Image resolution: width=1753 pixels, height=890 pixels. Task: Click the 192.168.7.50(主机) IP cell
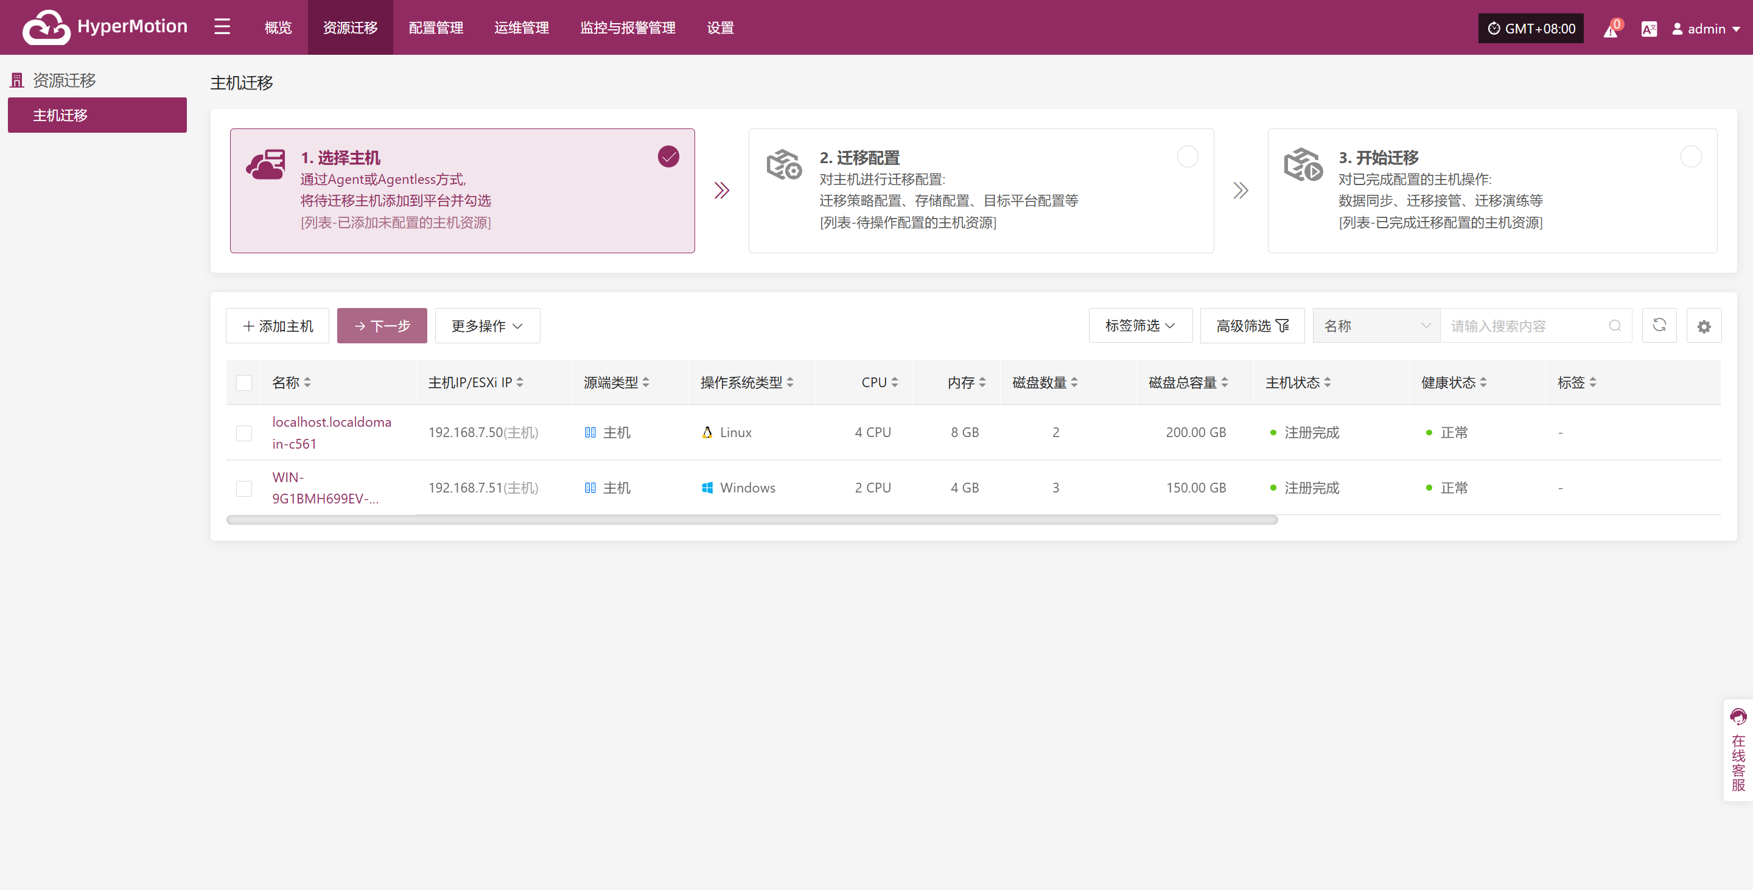click(x=483, y=433)
